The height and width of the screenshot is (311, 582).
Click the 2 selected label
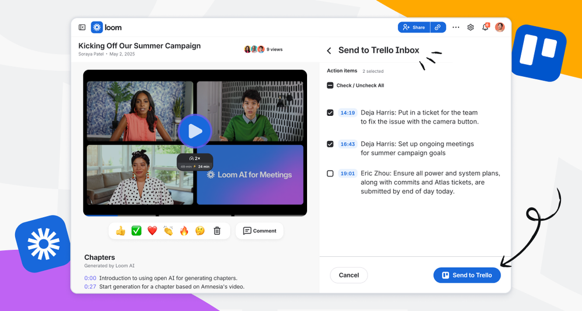373,71
